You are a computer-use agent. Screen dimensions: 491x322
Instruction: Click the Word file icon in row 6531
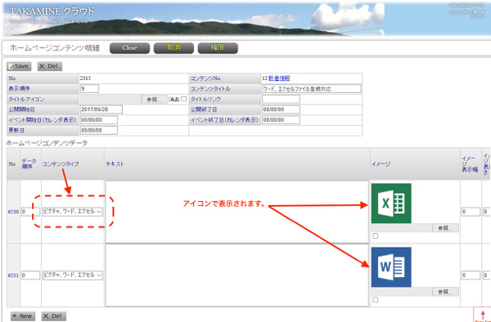click(x=391, y=267)
